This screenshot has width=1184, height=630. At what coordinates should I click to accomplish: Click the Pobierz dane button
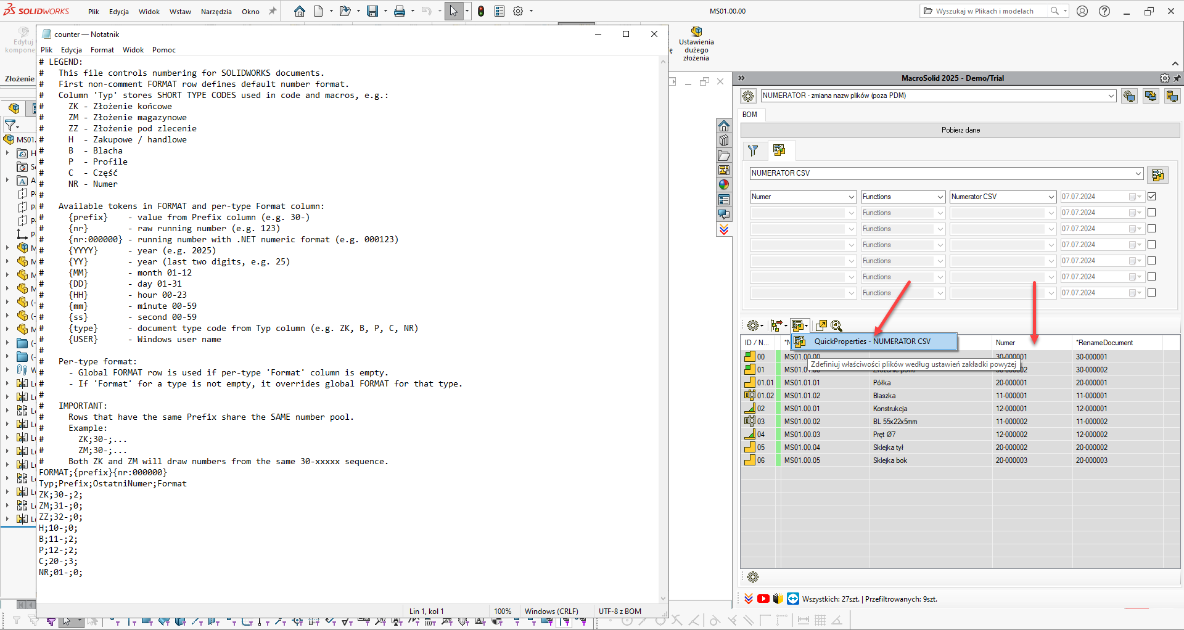[x=960, y=130]
